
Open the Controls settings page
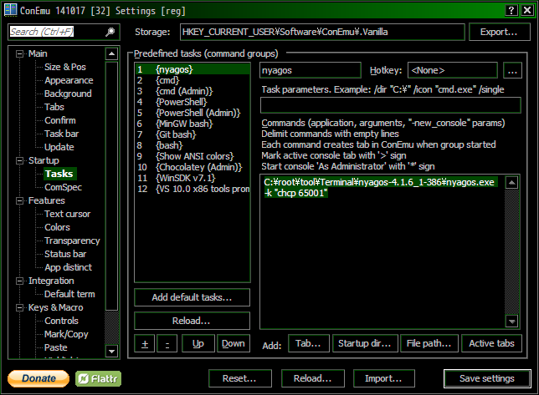[62, 321]
